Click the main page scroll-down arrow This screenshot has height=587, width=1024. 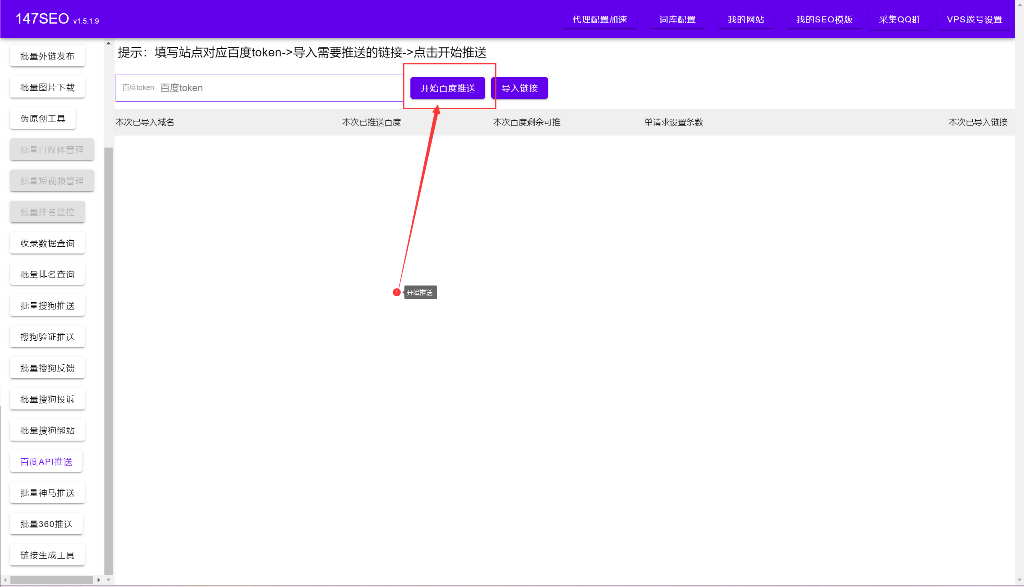[1020, 581]
